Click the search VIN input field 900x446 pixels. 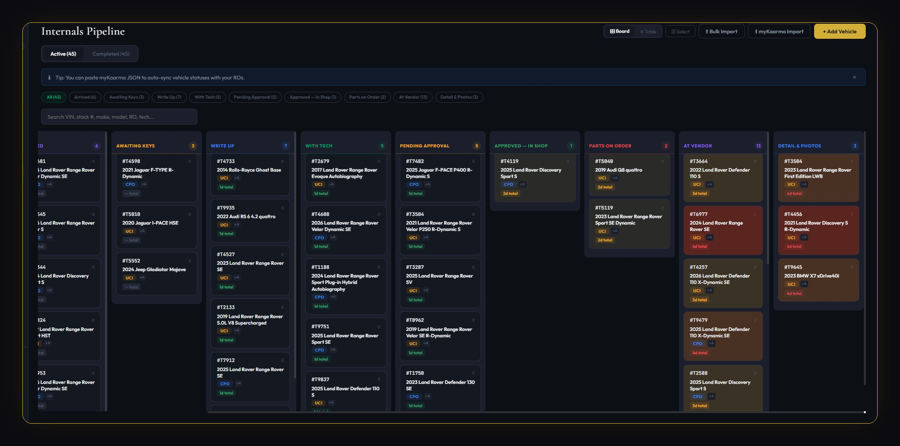tap(119, 116)
